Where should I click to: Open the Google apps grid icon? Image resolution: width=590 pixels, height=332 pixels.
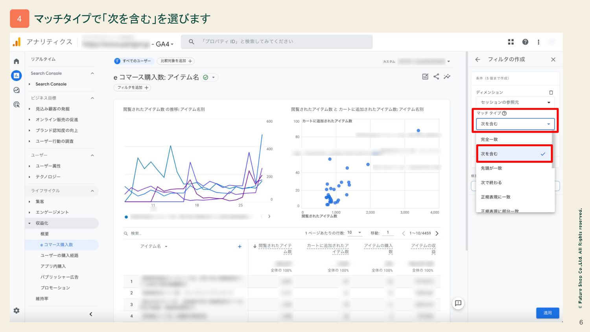[511, 42]
